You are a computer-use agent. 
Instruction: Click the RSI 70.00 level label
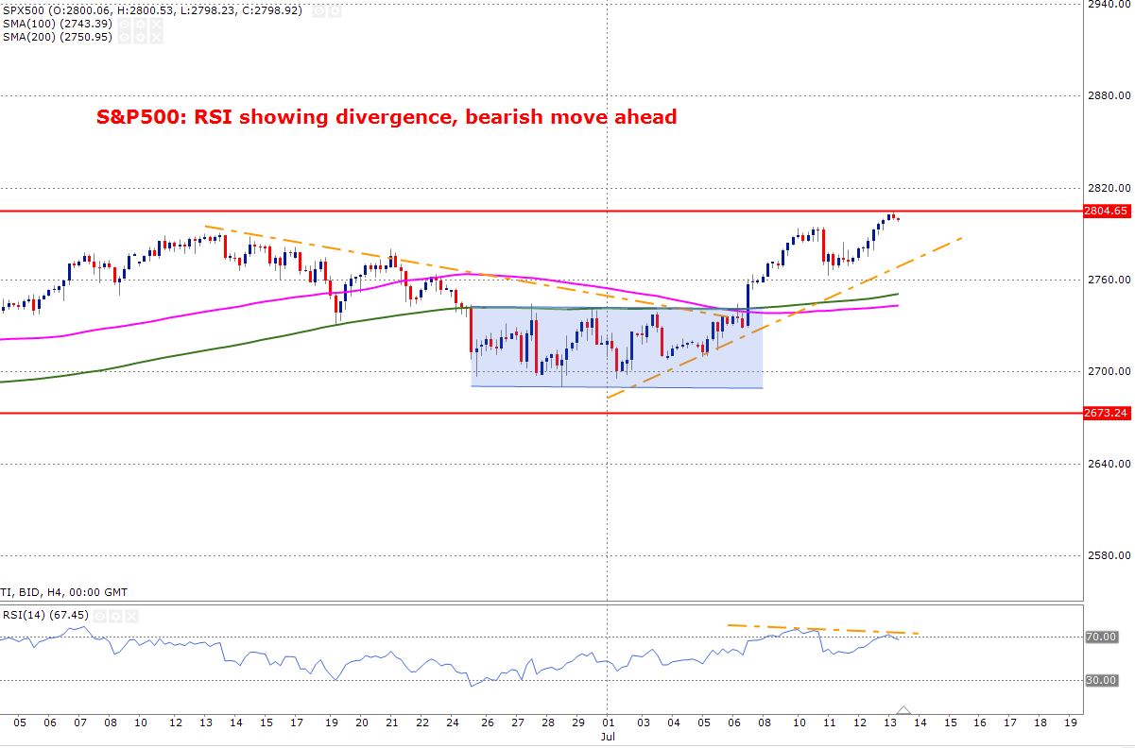pyautogui.click(x=1102, y=637)
